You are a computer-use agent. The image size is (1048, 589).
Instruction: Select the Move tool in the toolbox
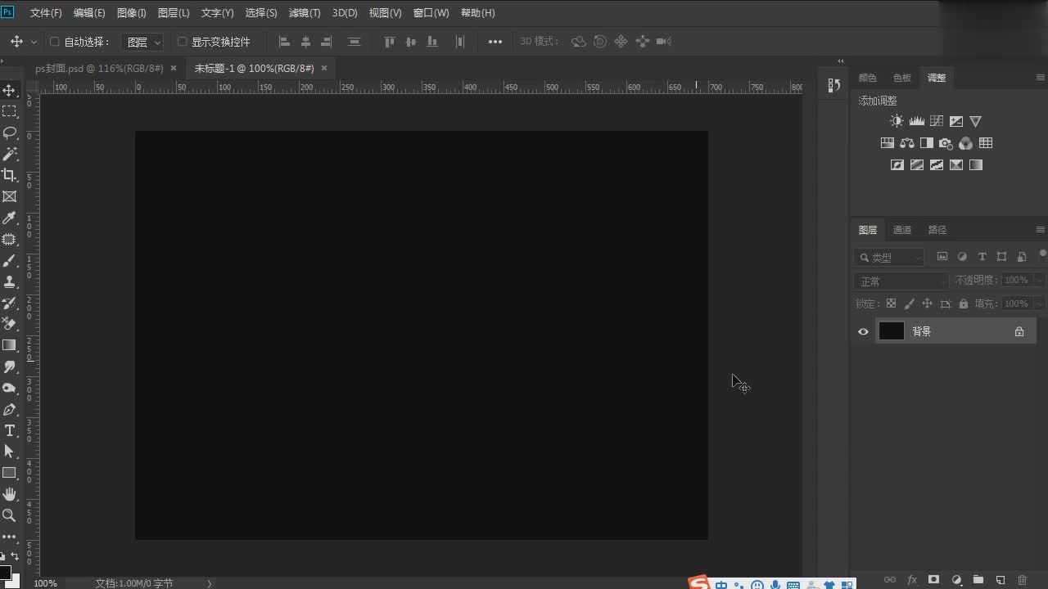[x=10, y=90]
